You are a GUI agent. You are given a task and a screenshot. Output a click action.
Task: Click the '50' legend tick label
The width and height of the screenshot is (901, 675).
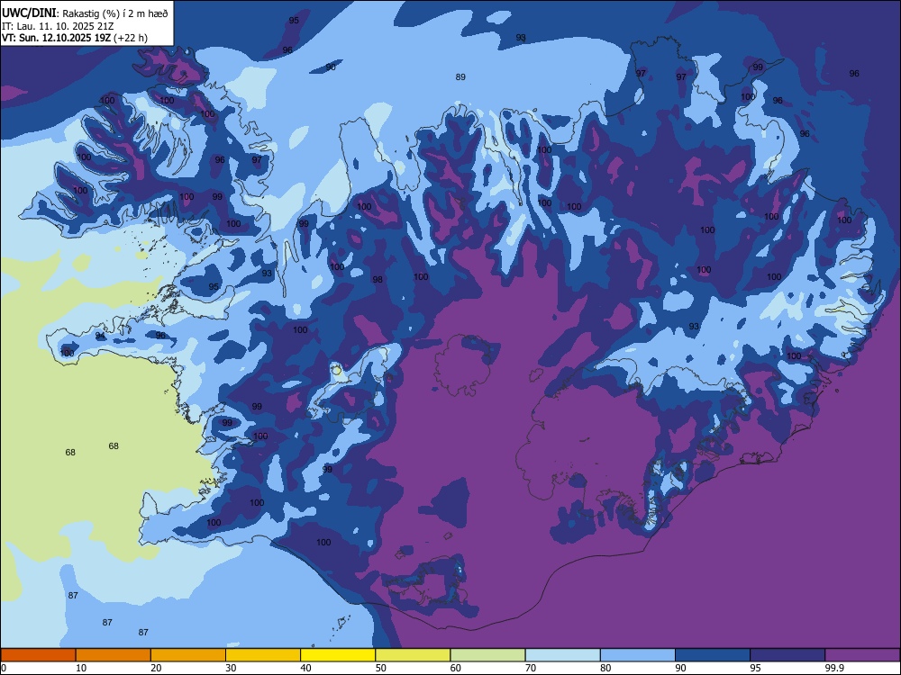[x=381, y=668]
